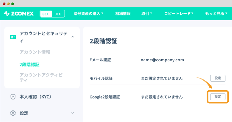Click the red close window button
This screenshot has width=232, height=122.
pyautogui.click(x=4, y=4)
